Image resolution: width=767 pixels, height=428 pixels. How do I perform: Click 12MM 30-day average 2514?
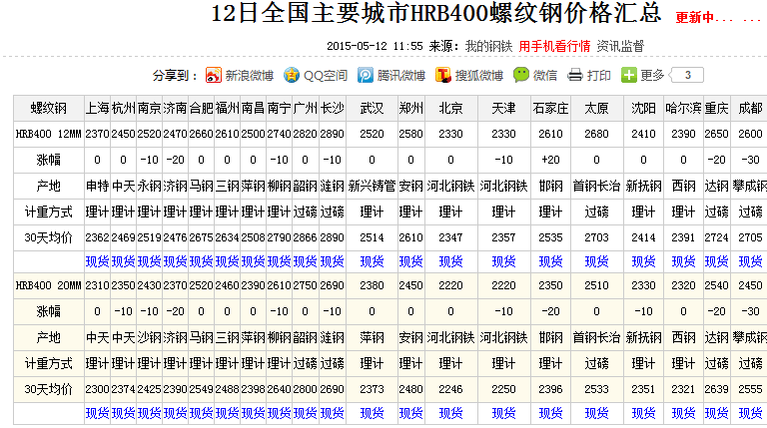tap(372, 237)
